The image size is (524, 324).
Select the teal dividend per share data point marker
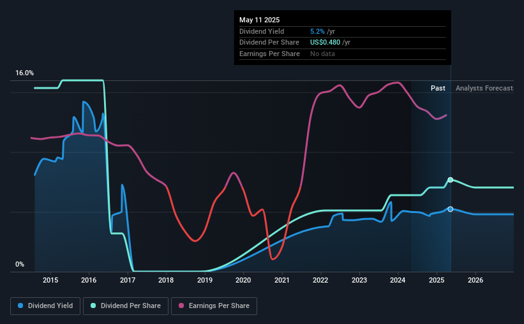tap(451, 180)
